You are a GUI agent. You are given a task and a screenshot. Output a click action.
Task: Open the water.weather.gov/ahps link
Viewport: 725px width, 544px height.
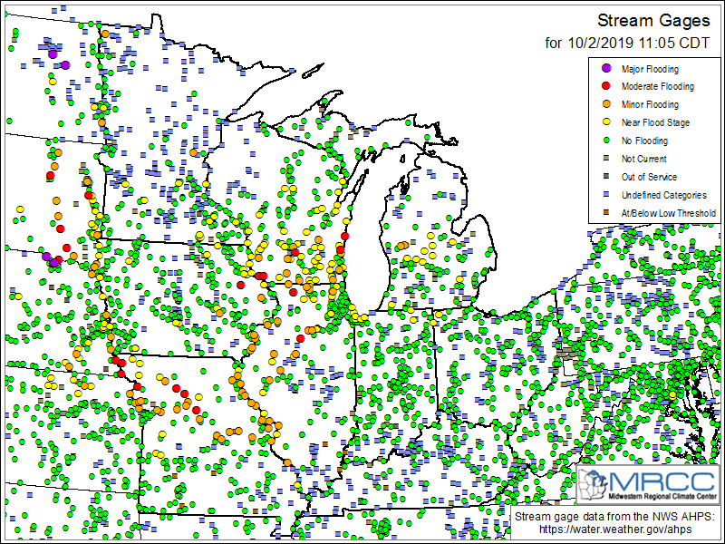click(615, 529)
